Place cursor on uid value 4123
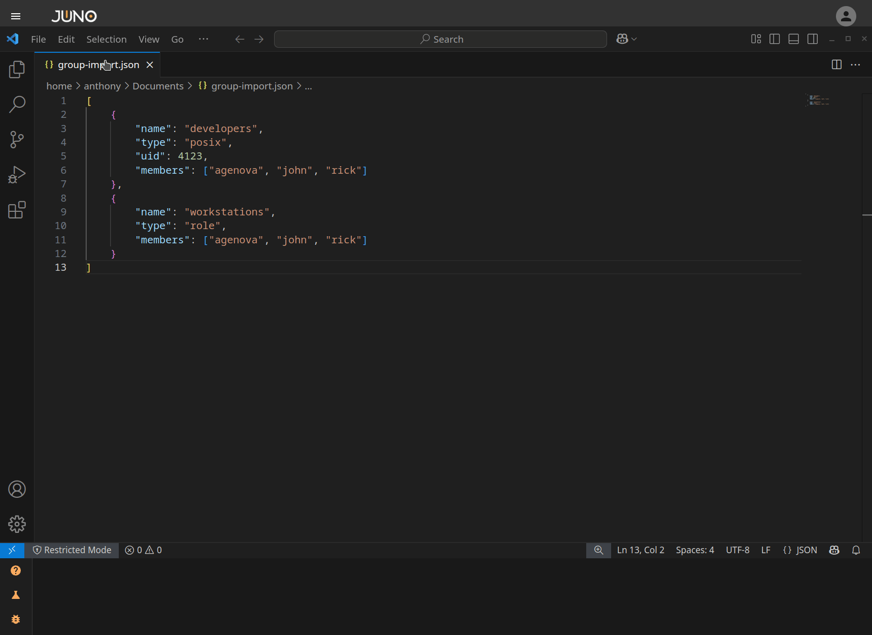The width and height of the screenshot is (872, 635). click(190, 156)
